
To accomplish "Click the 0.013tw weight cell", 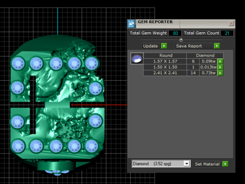I will (209, 67).
